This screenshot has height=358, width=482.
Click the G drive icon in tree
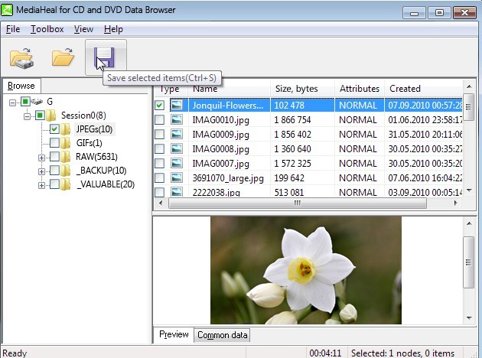tap(37, 101)
